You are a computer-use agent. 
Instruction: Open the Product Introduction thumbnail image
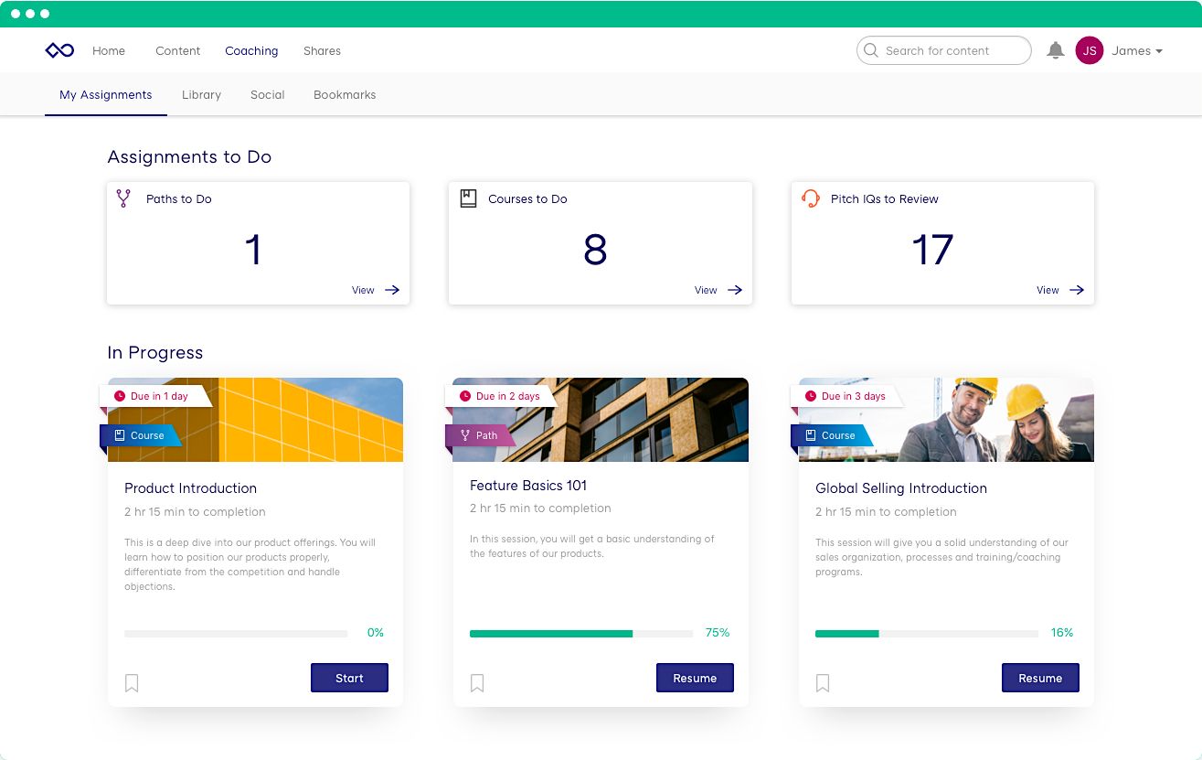[256, 420]
